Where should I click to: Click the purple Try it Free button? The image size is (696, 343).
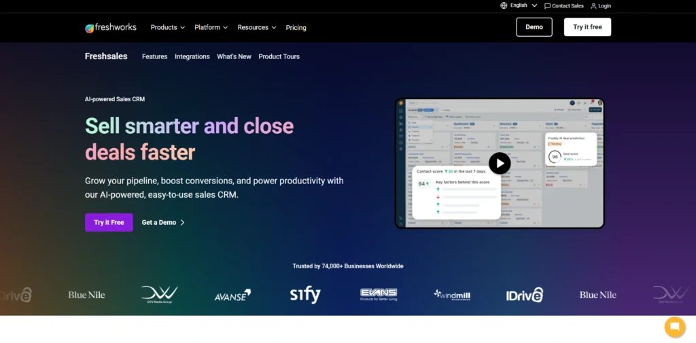(109, 222)
